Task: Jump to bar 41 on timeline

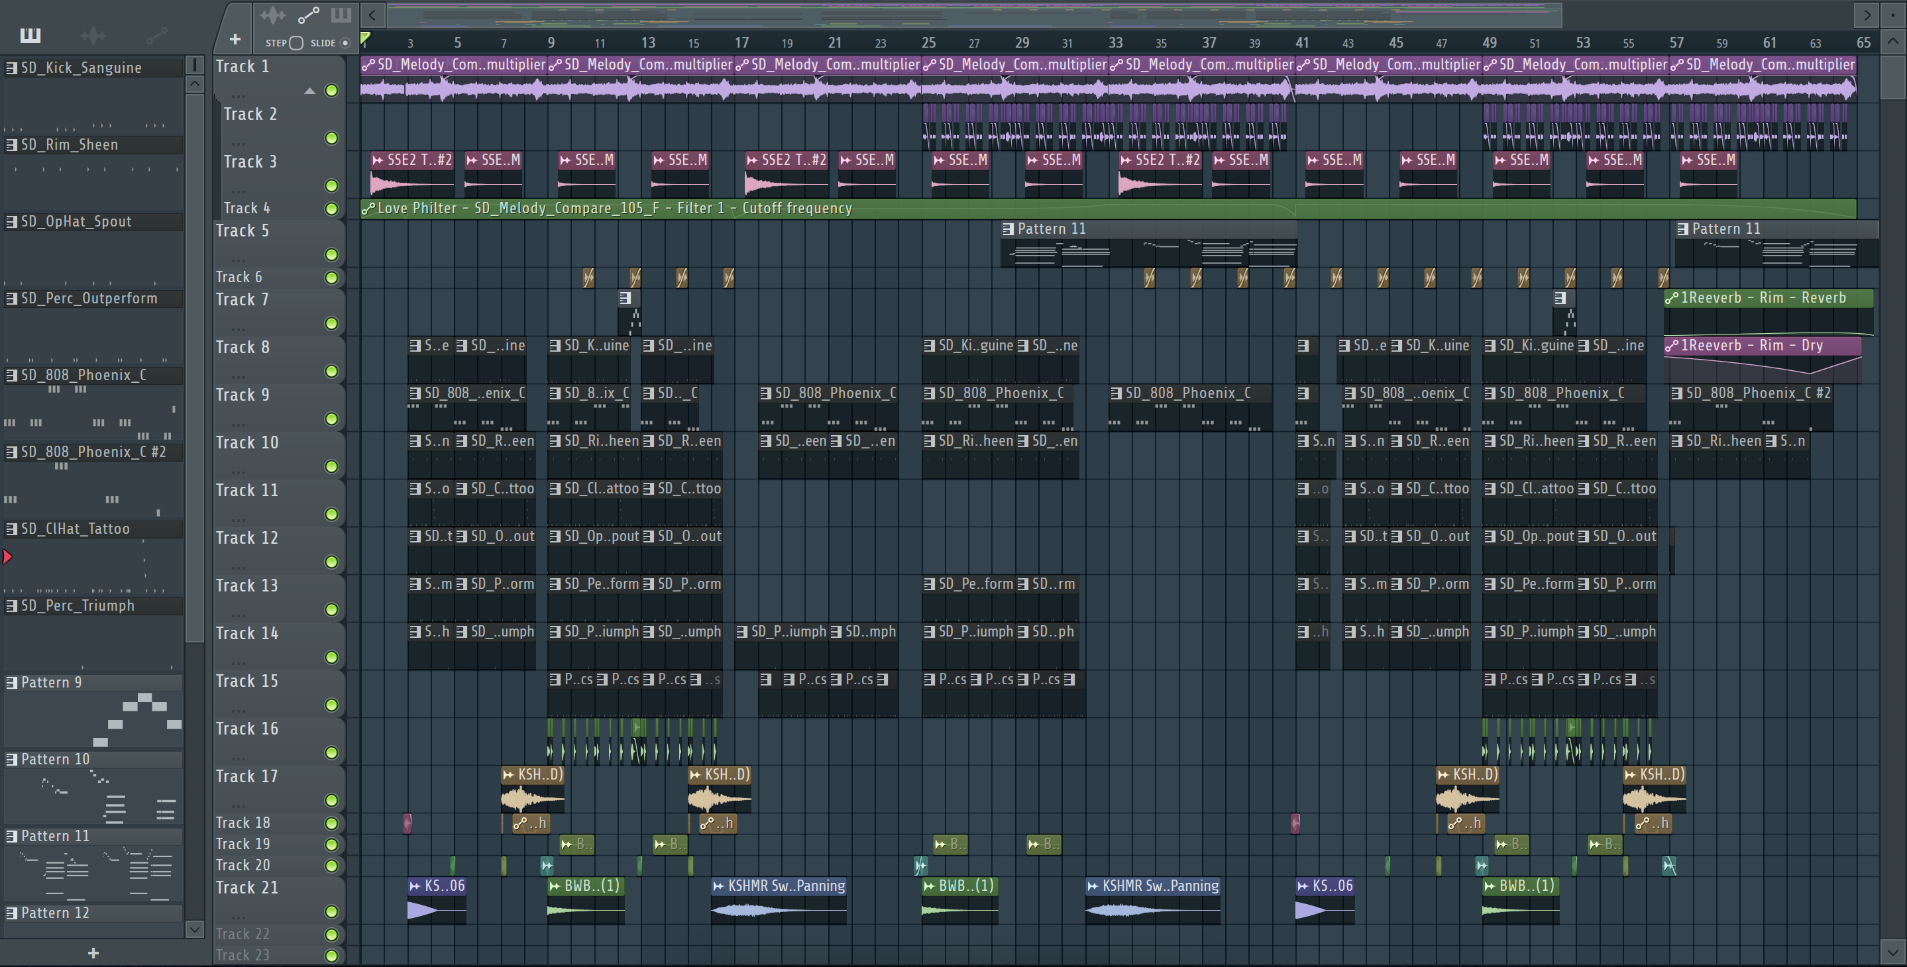Action: click(x=1302, y=43)
